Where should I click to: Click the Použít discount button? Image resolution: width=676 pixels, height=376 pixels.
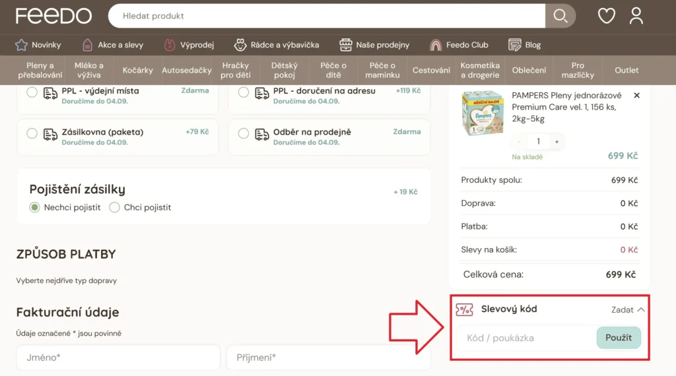(619, 338)
